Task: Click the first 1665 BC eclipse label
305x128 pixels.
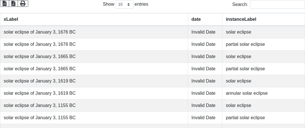Action: pyautogui.click(x=40, y=57)
